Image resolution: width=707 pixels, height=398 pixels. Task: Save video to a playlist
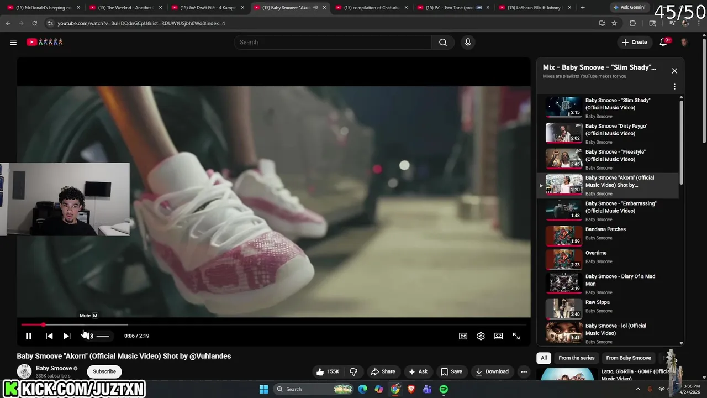451,371
